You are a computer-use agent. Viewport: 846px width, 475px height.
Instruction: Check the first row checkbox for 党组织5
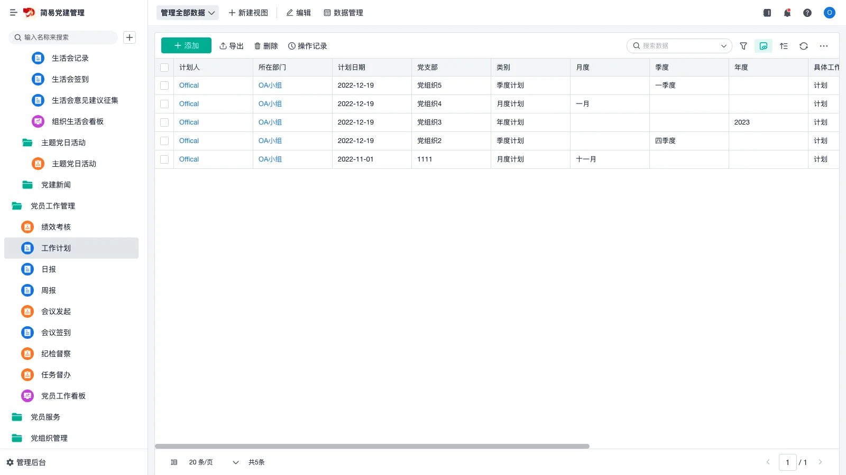click(164, 85)
